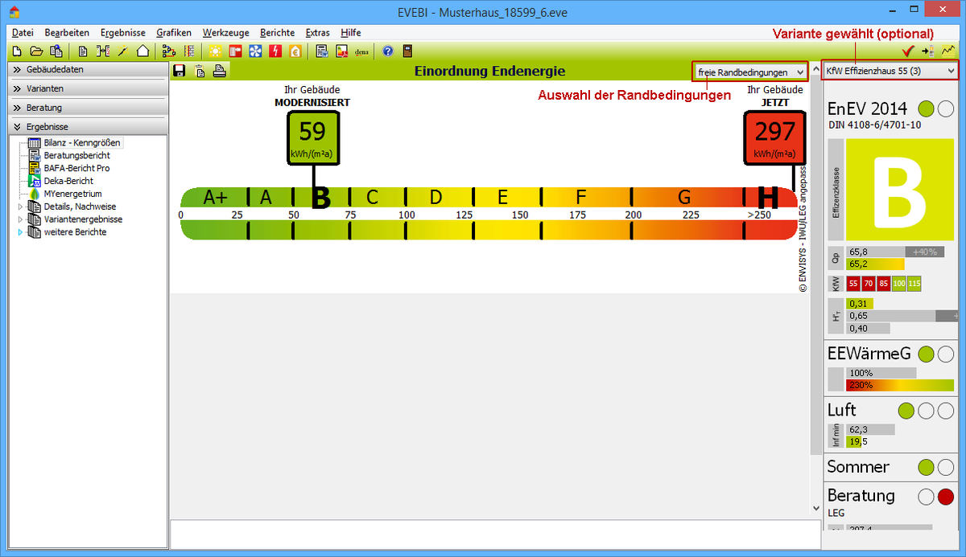This screenshot has height=557, width=966.
Task: Click the red checkmark icon
Action: coord(907,51)
